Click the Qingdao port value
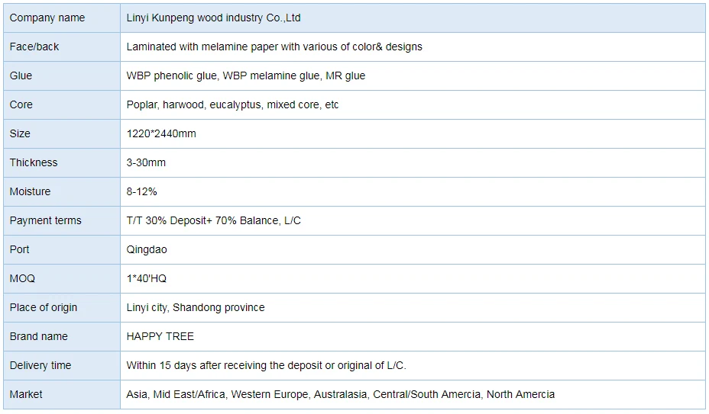The height and width of the screenshot is (414, 709). (147, 249)
